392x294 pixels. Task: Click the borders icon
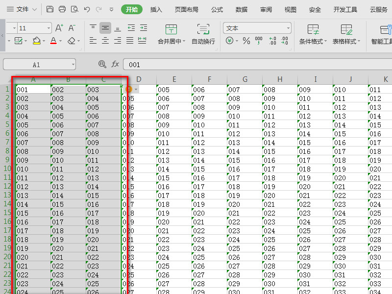click(18, 41)
